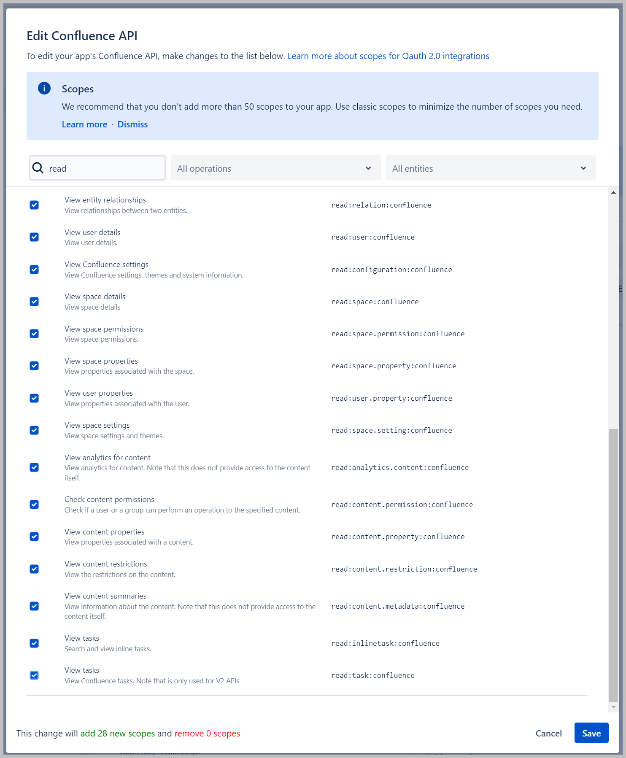
Task: Click the 'add 28 new scopes' text
Action: [x=118, y=734]
